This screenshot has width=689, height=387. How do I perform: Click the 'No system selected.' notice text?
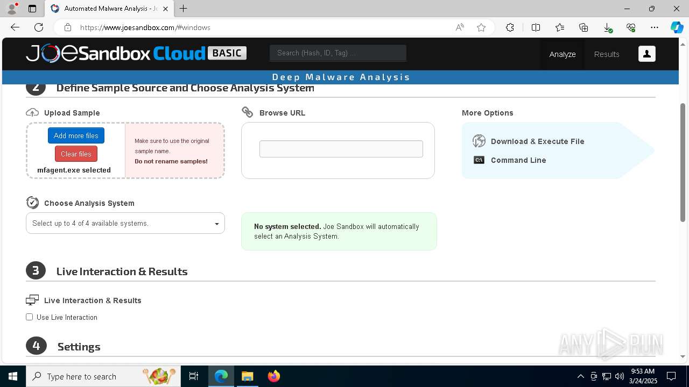click(x=287, y=226)
